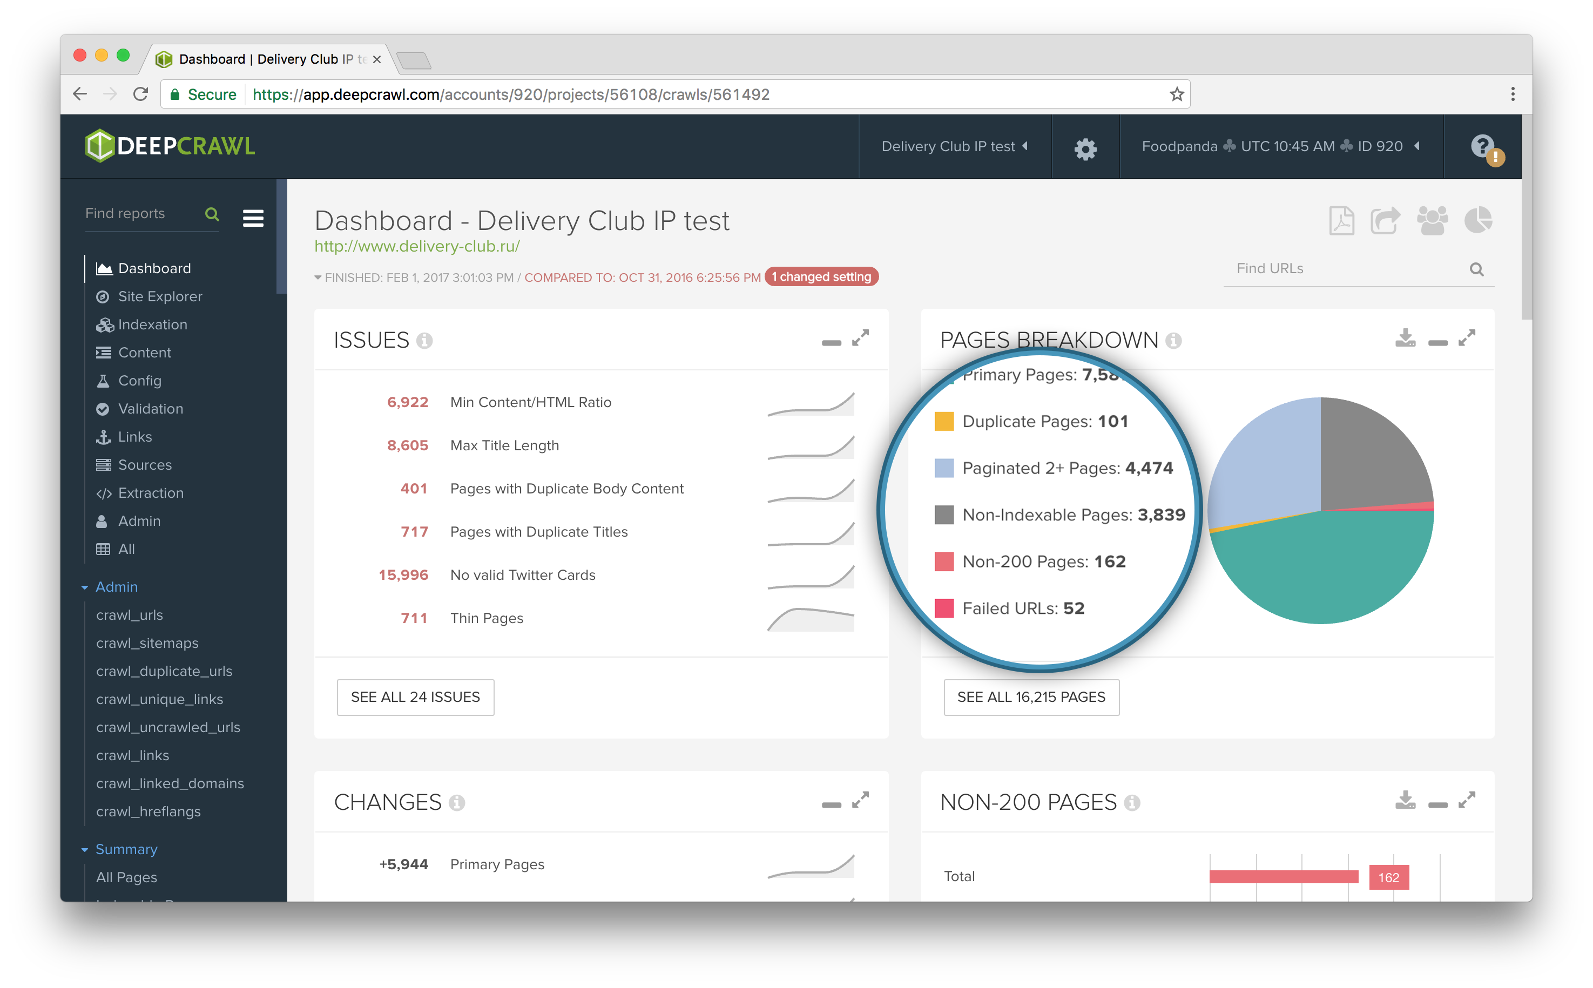Open Chrome three-dot menu

tap(1513, 94)
